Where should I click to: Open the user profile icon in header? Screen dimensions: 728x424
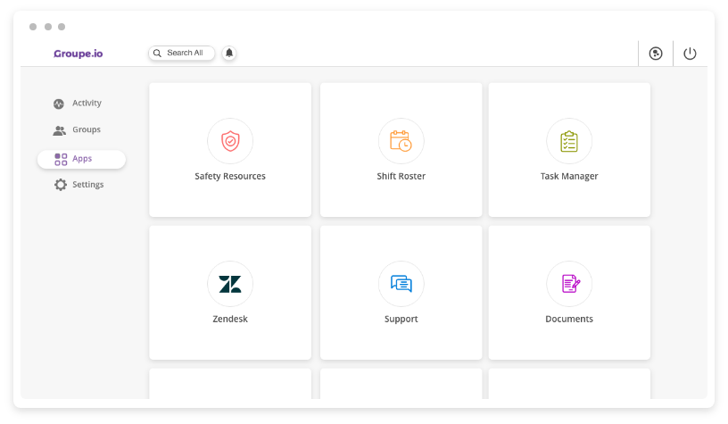(656, 54)
